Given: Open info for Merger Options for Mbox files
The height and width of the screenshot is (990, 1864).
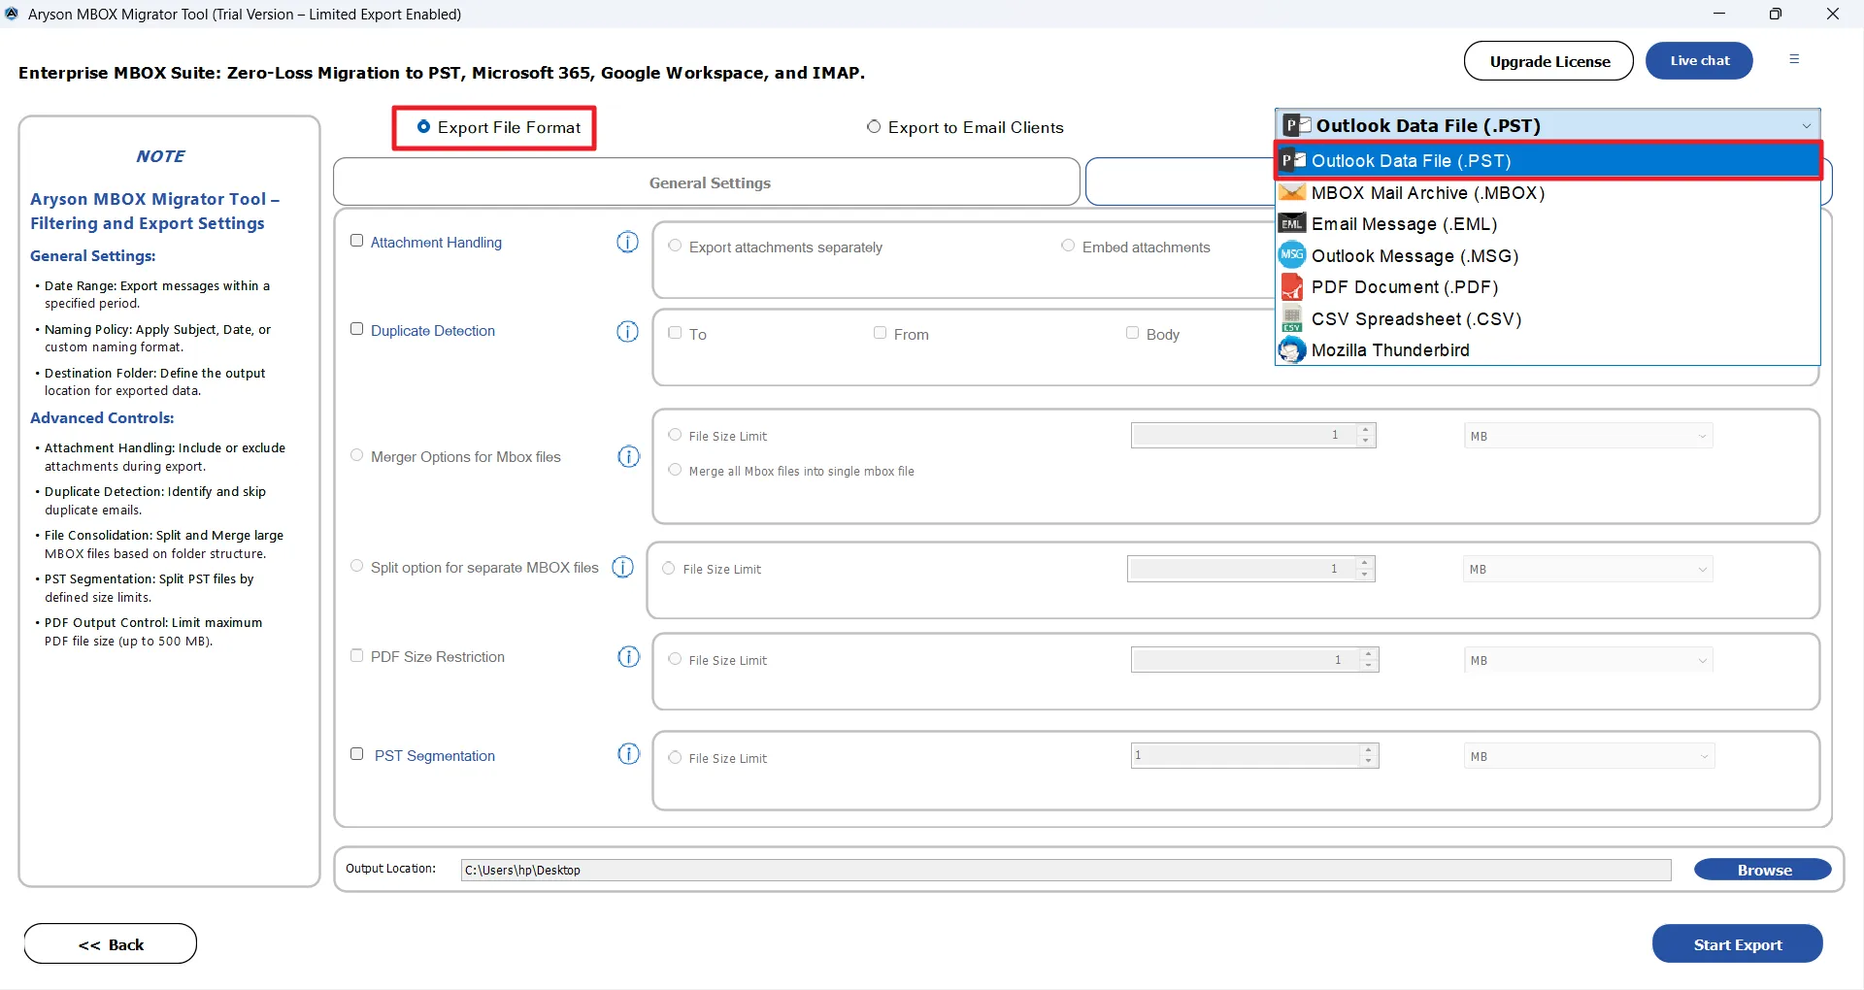Looking at the screenshot, I should [629, 456].
